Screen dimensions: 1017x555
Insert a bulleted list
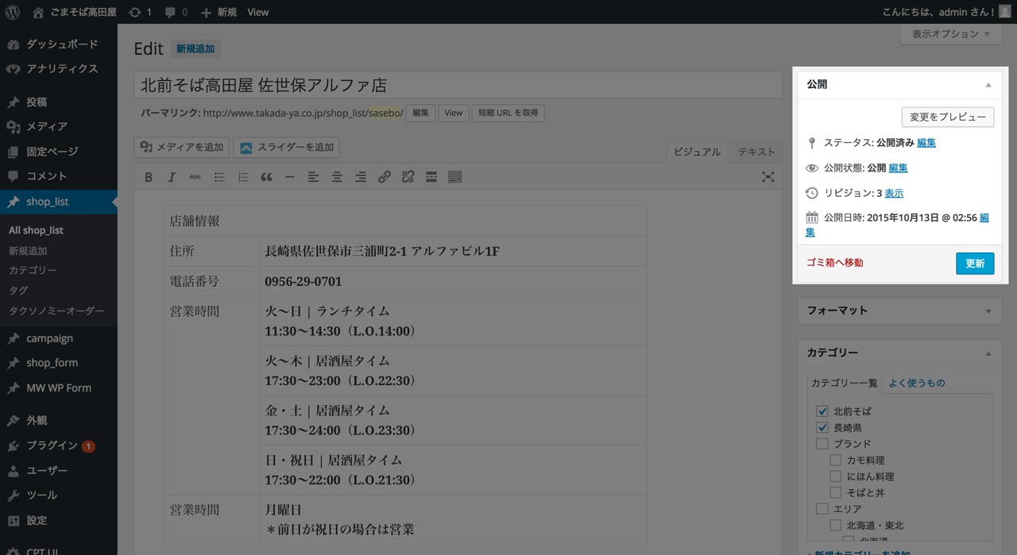click(x=219, y=177)
